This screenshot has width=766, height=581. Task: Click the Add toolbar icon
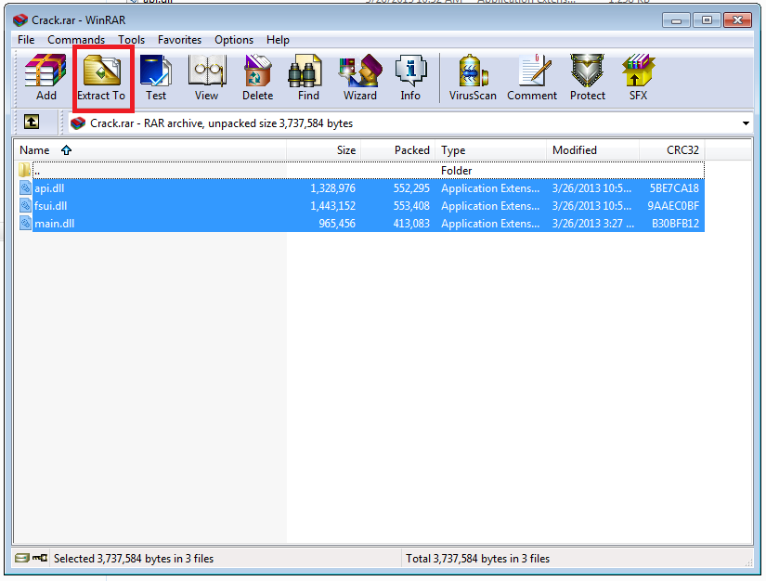(x=45, y=78)
